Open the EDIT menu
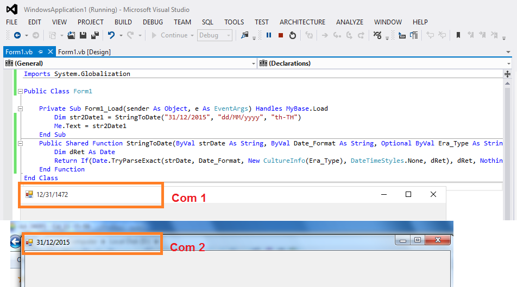 tap(35, 22)
